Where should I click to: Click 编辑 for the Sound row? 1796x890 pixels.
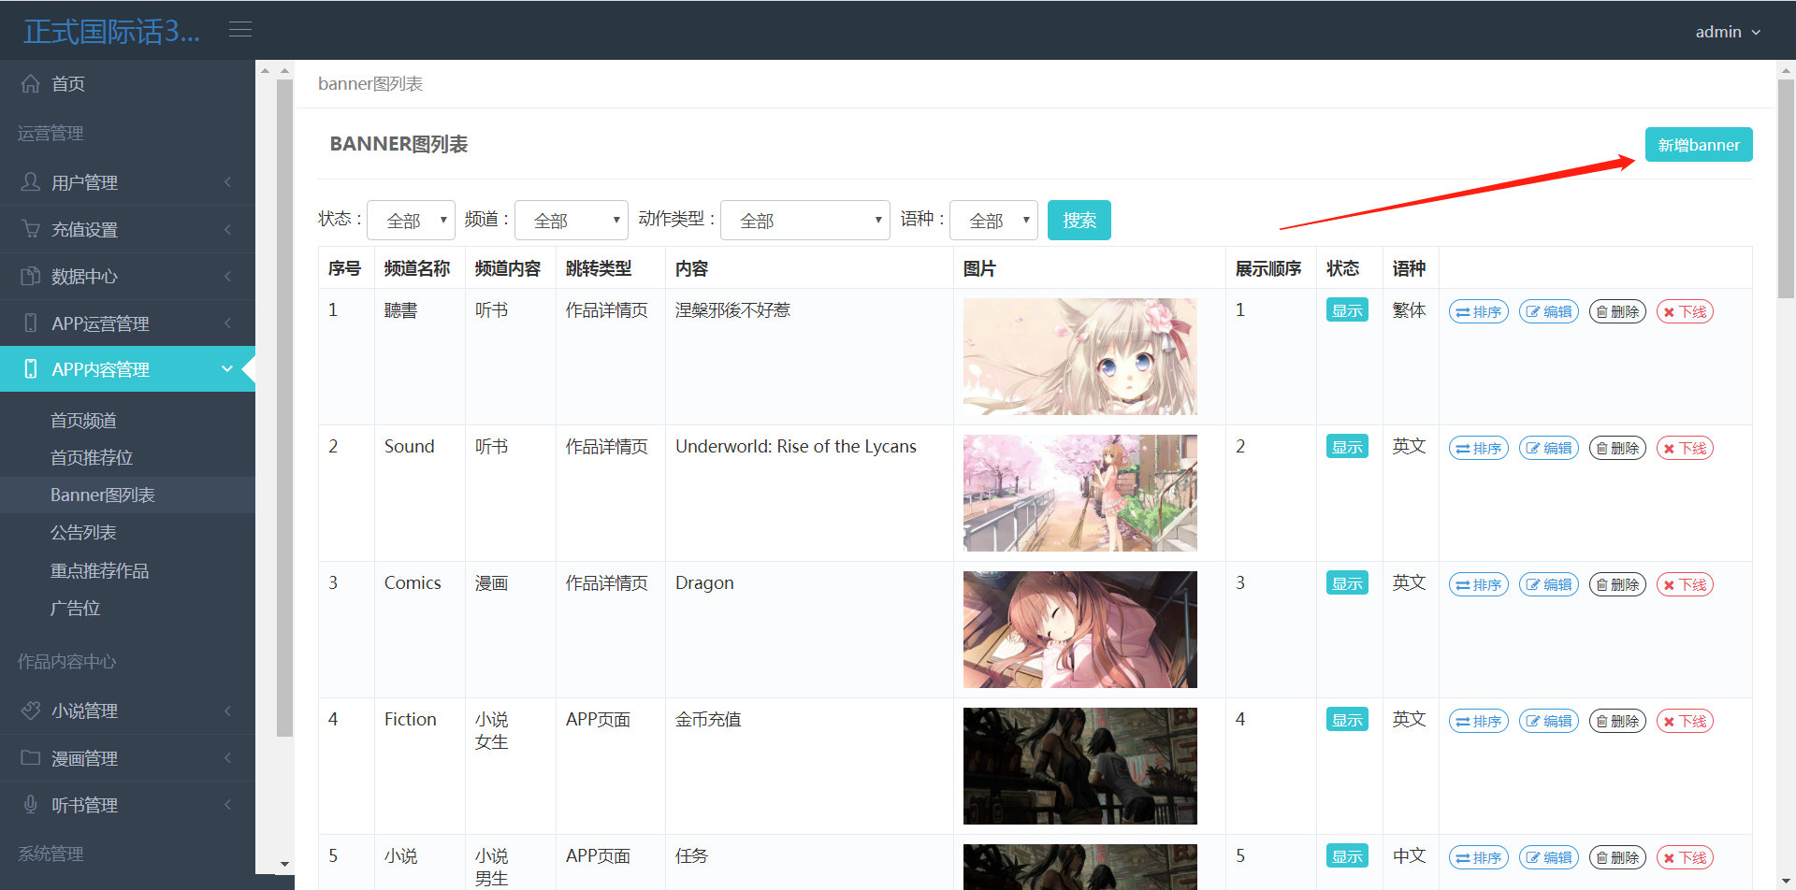click(1549, 448)
